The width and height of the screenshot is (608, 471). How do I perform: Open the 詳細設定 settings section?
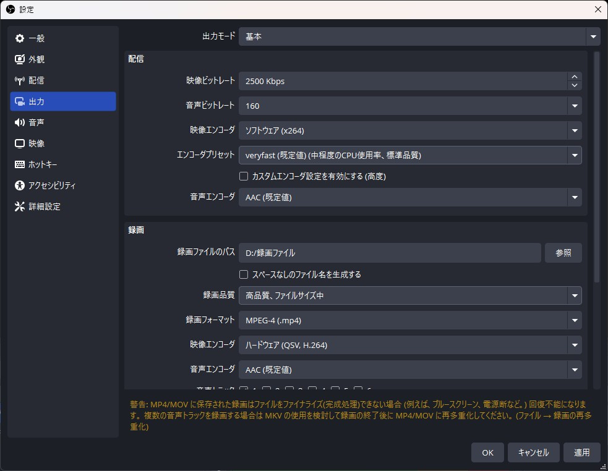37,206
